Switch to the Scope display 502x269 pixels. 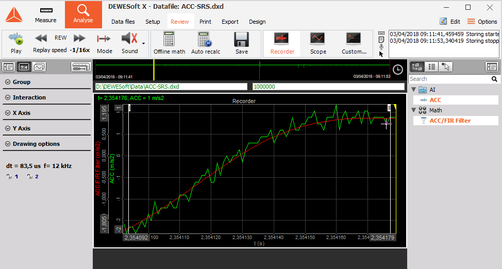point(318,44)
